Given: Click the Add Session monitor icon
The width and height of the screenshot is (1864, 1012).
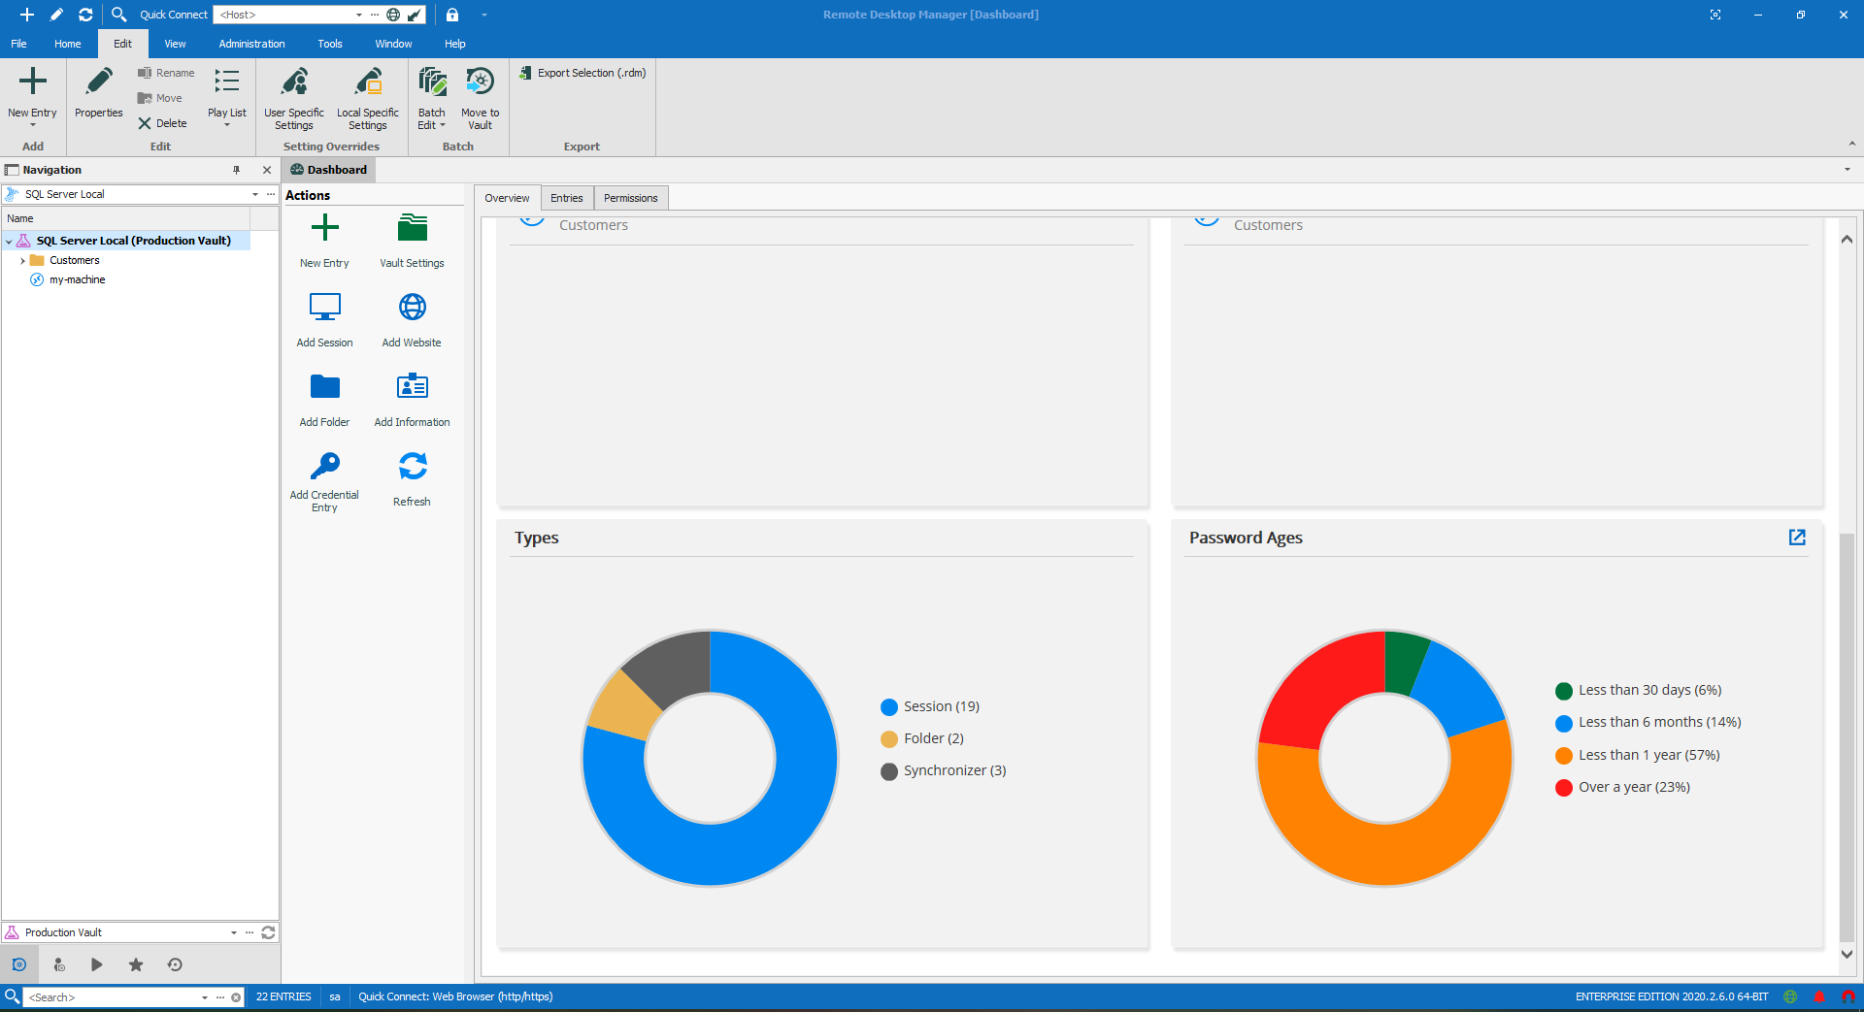Looking at the screenshot, I should [x=324, y=308].
